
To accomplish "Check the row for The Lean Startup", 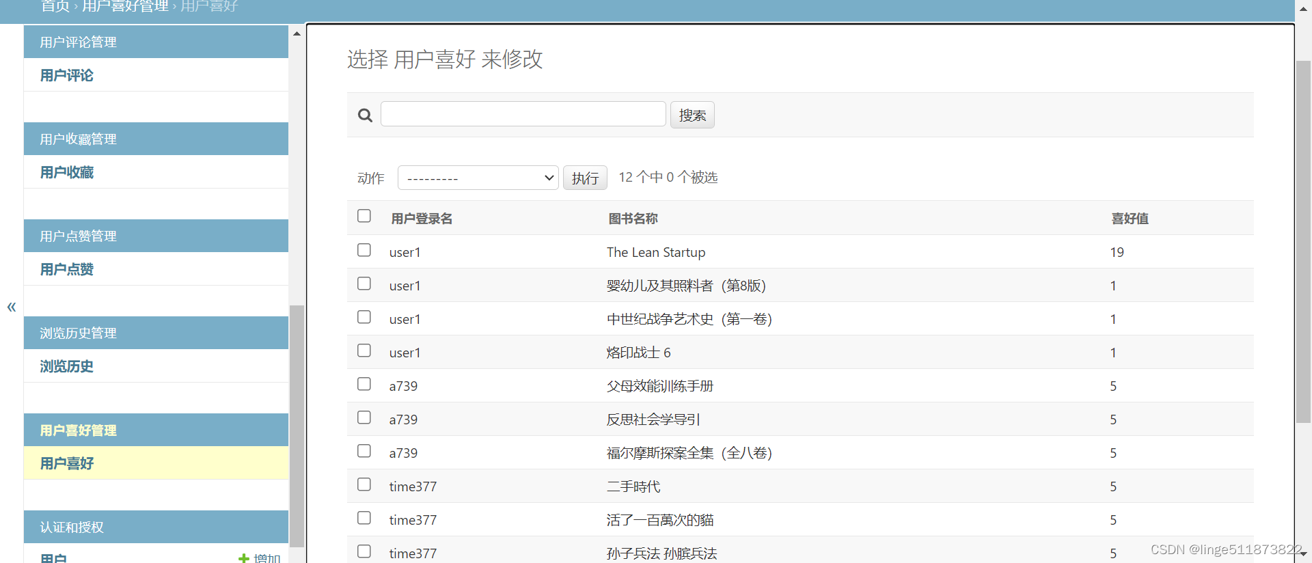I will pos(364,250).
